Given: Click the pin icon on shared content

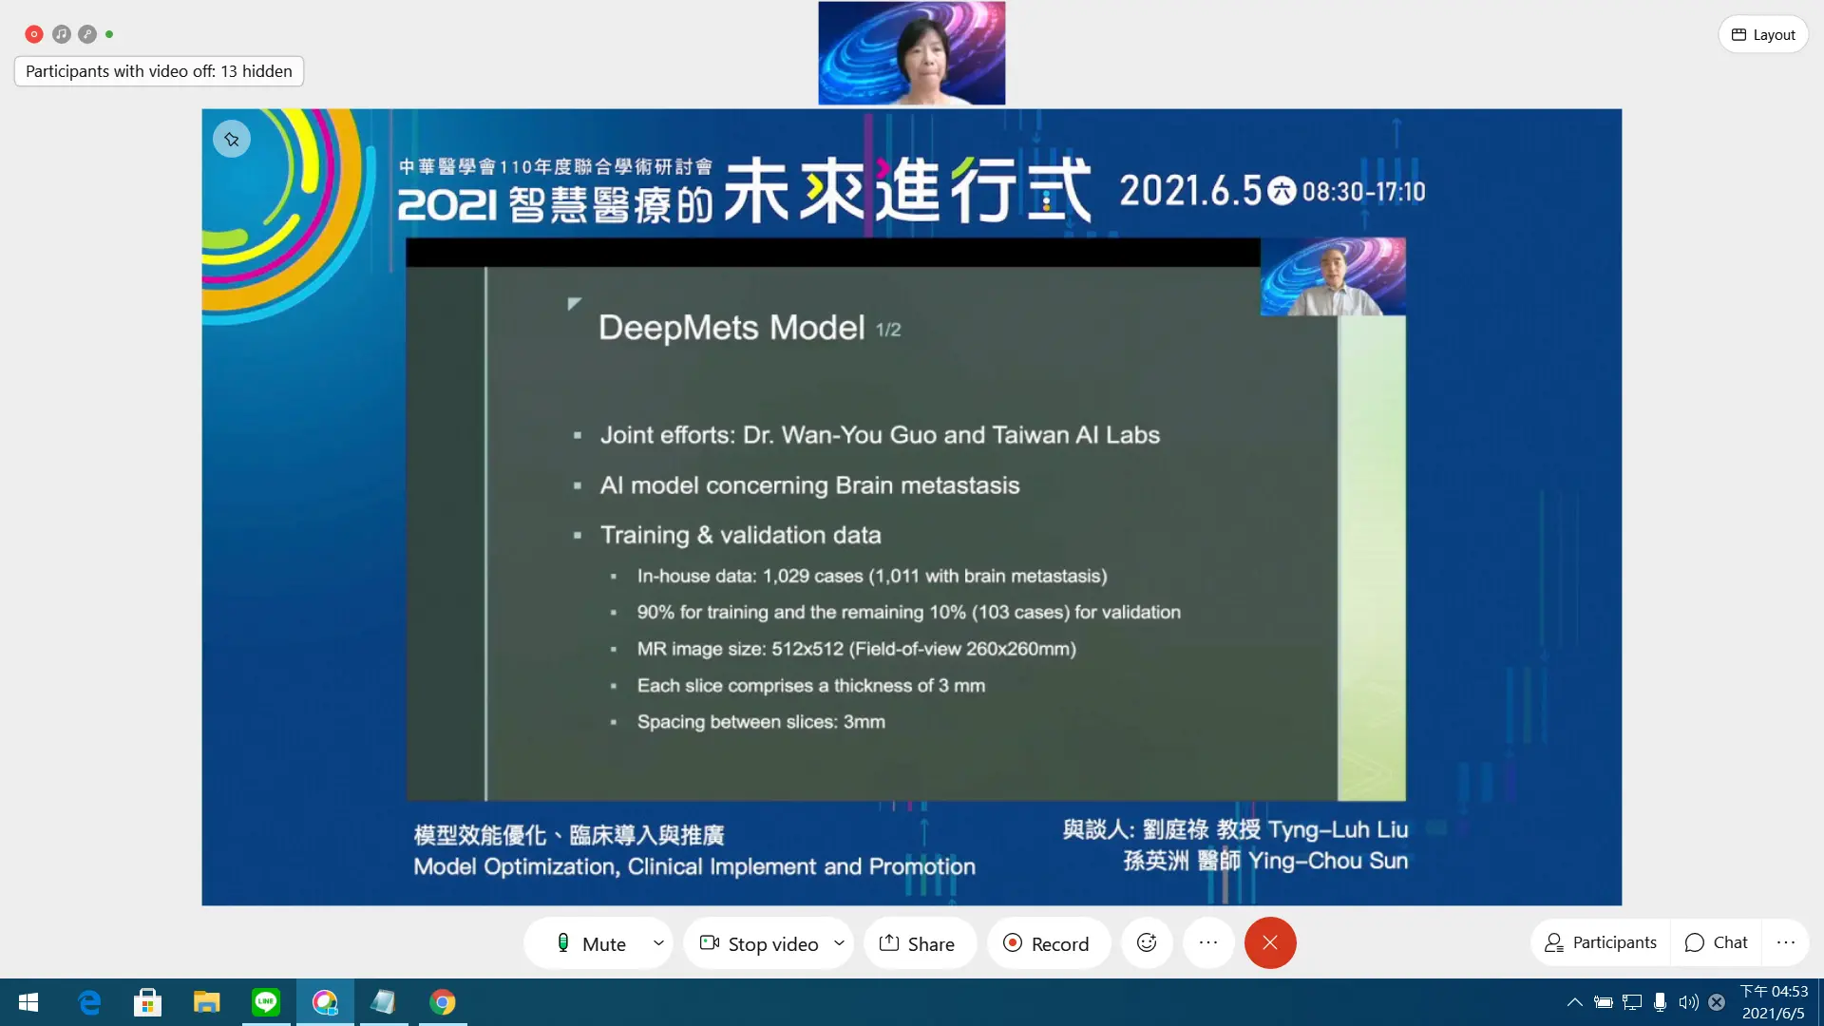Looking at the screenshot, I should (x=232, y=140).
